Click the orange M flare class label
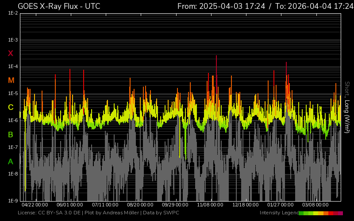Image resolution: width=354 pixels, height=221 pixels. click(11, 80)
